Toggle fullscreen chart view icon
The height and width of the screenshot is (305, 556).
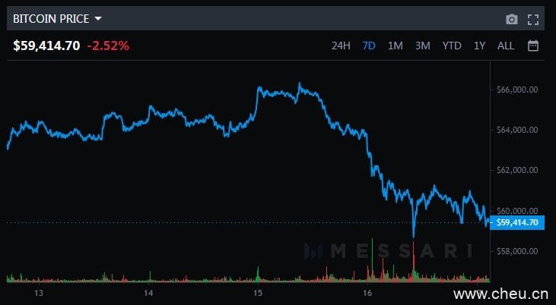pyautogui.click(x=533, y=19)
